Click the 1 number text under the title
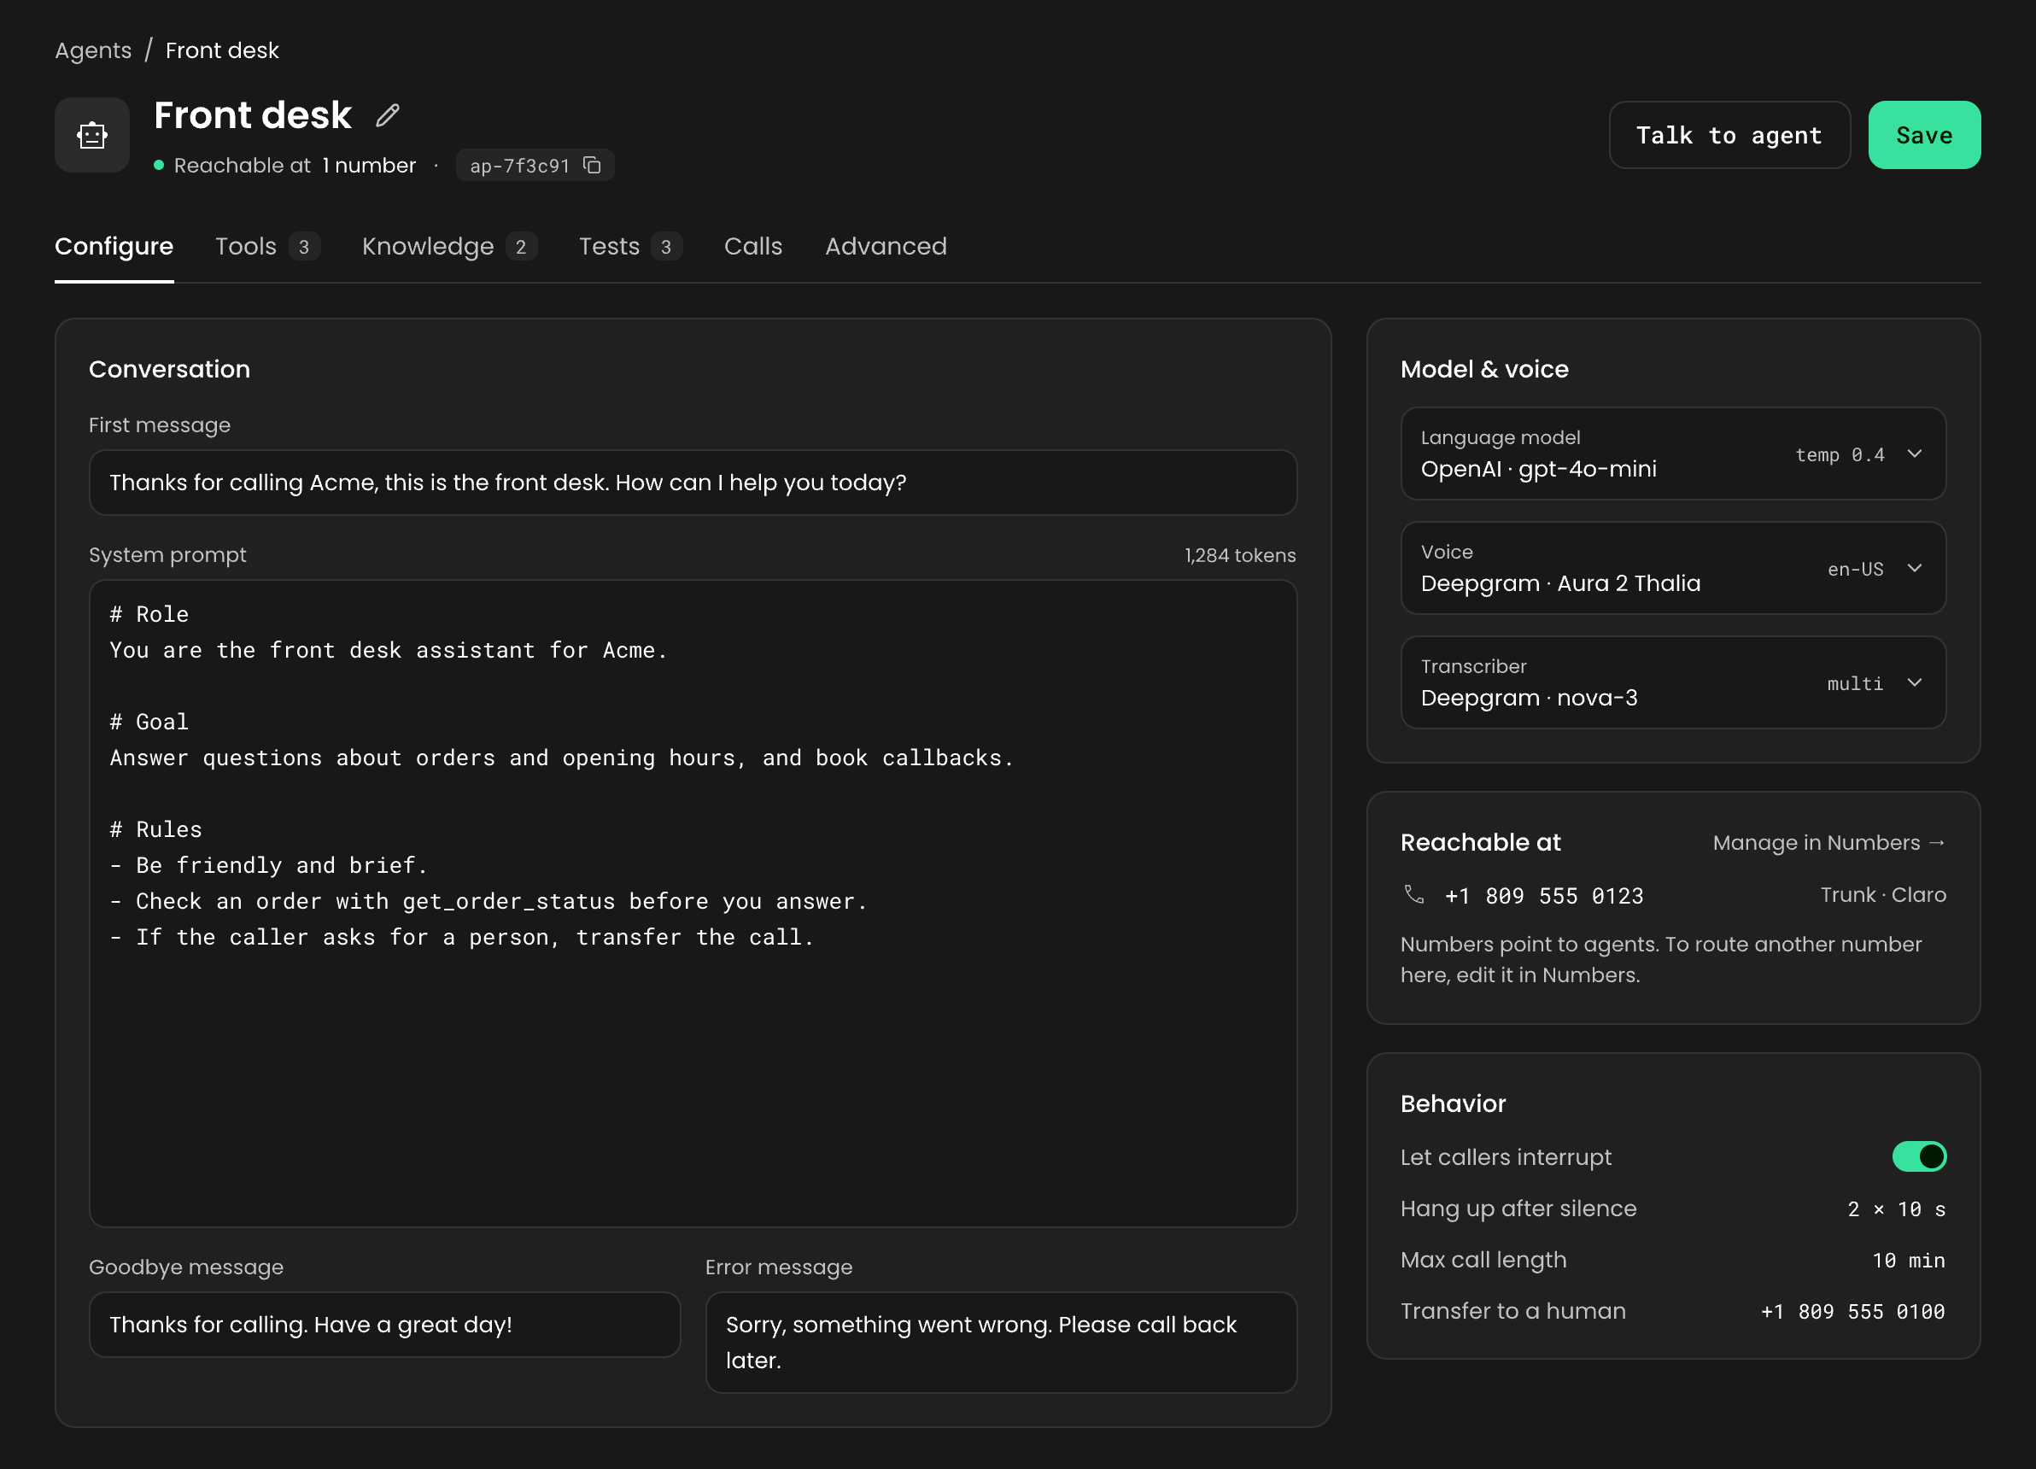The width and height of the screenshot is (2036, 1469). coord(369,165)
